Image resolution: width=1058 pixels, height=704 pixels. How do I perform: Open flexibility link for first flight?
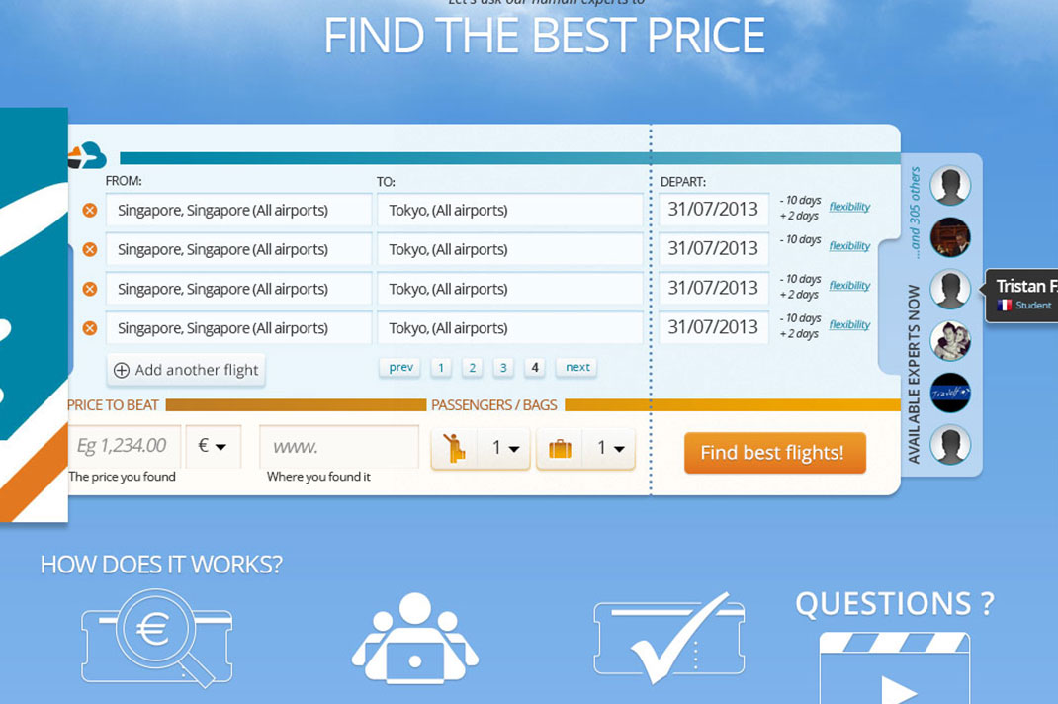click(849, 207)
